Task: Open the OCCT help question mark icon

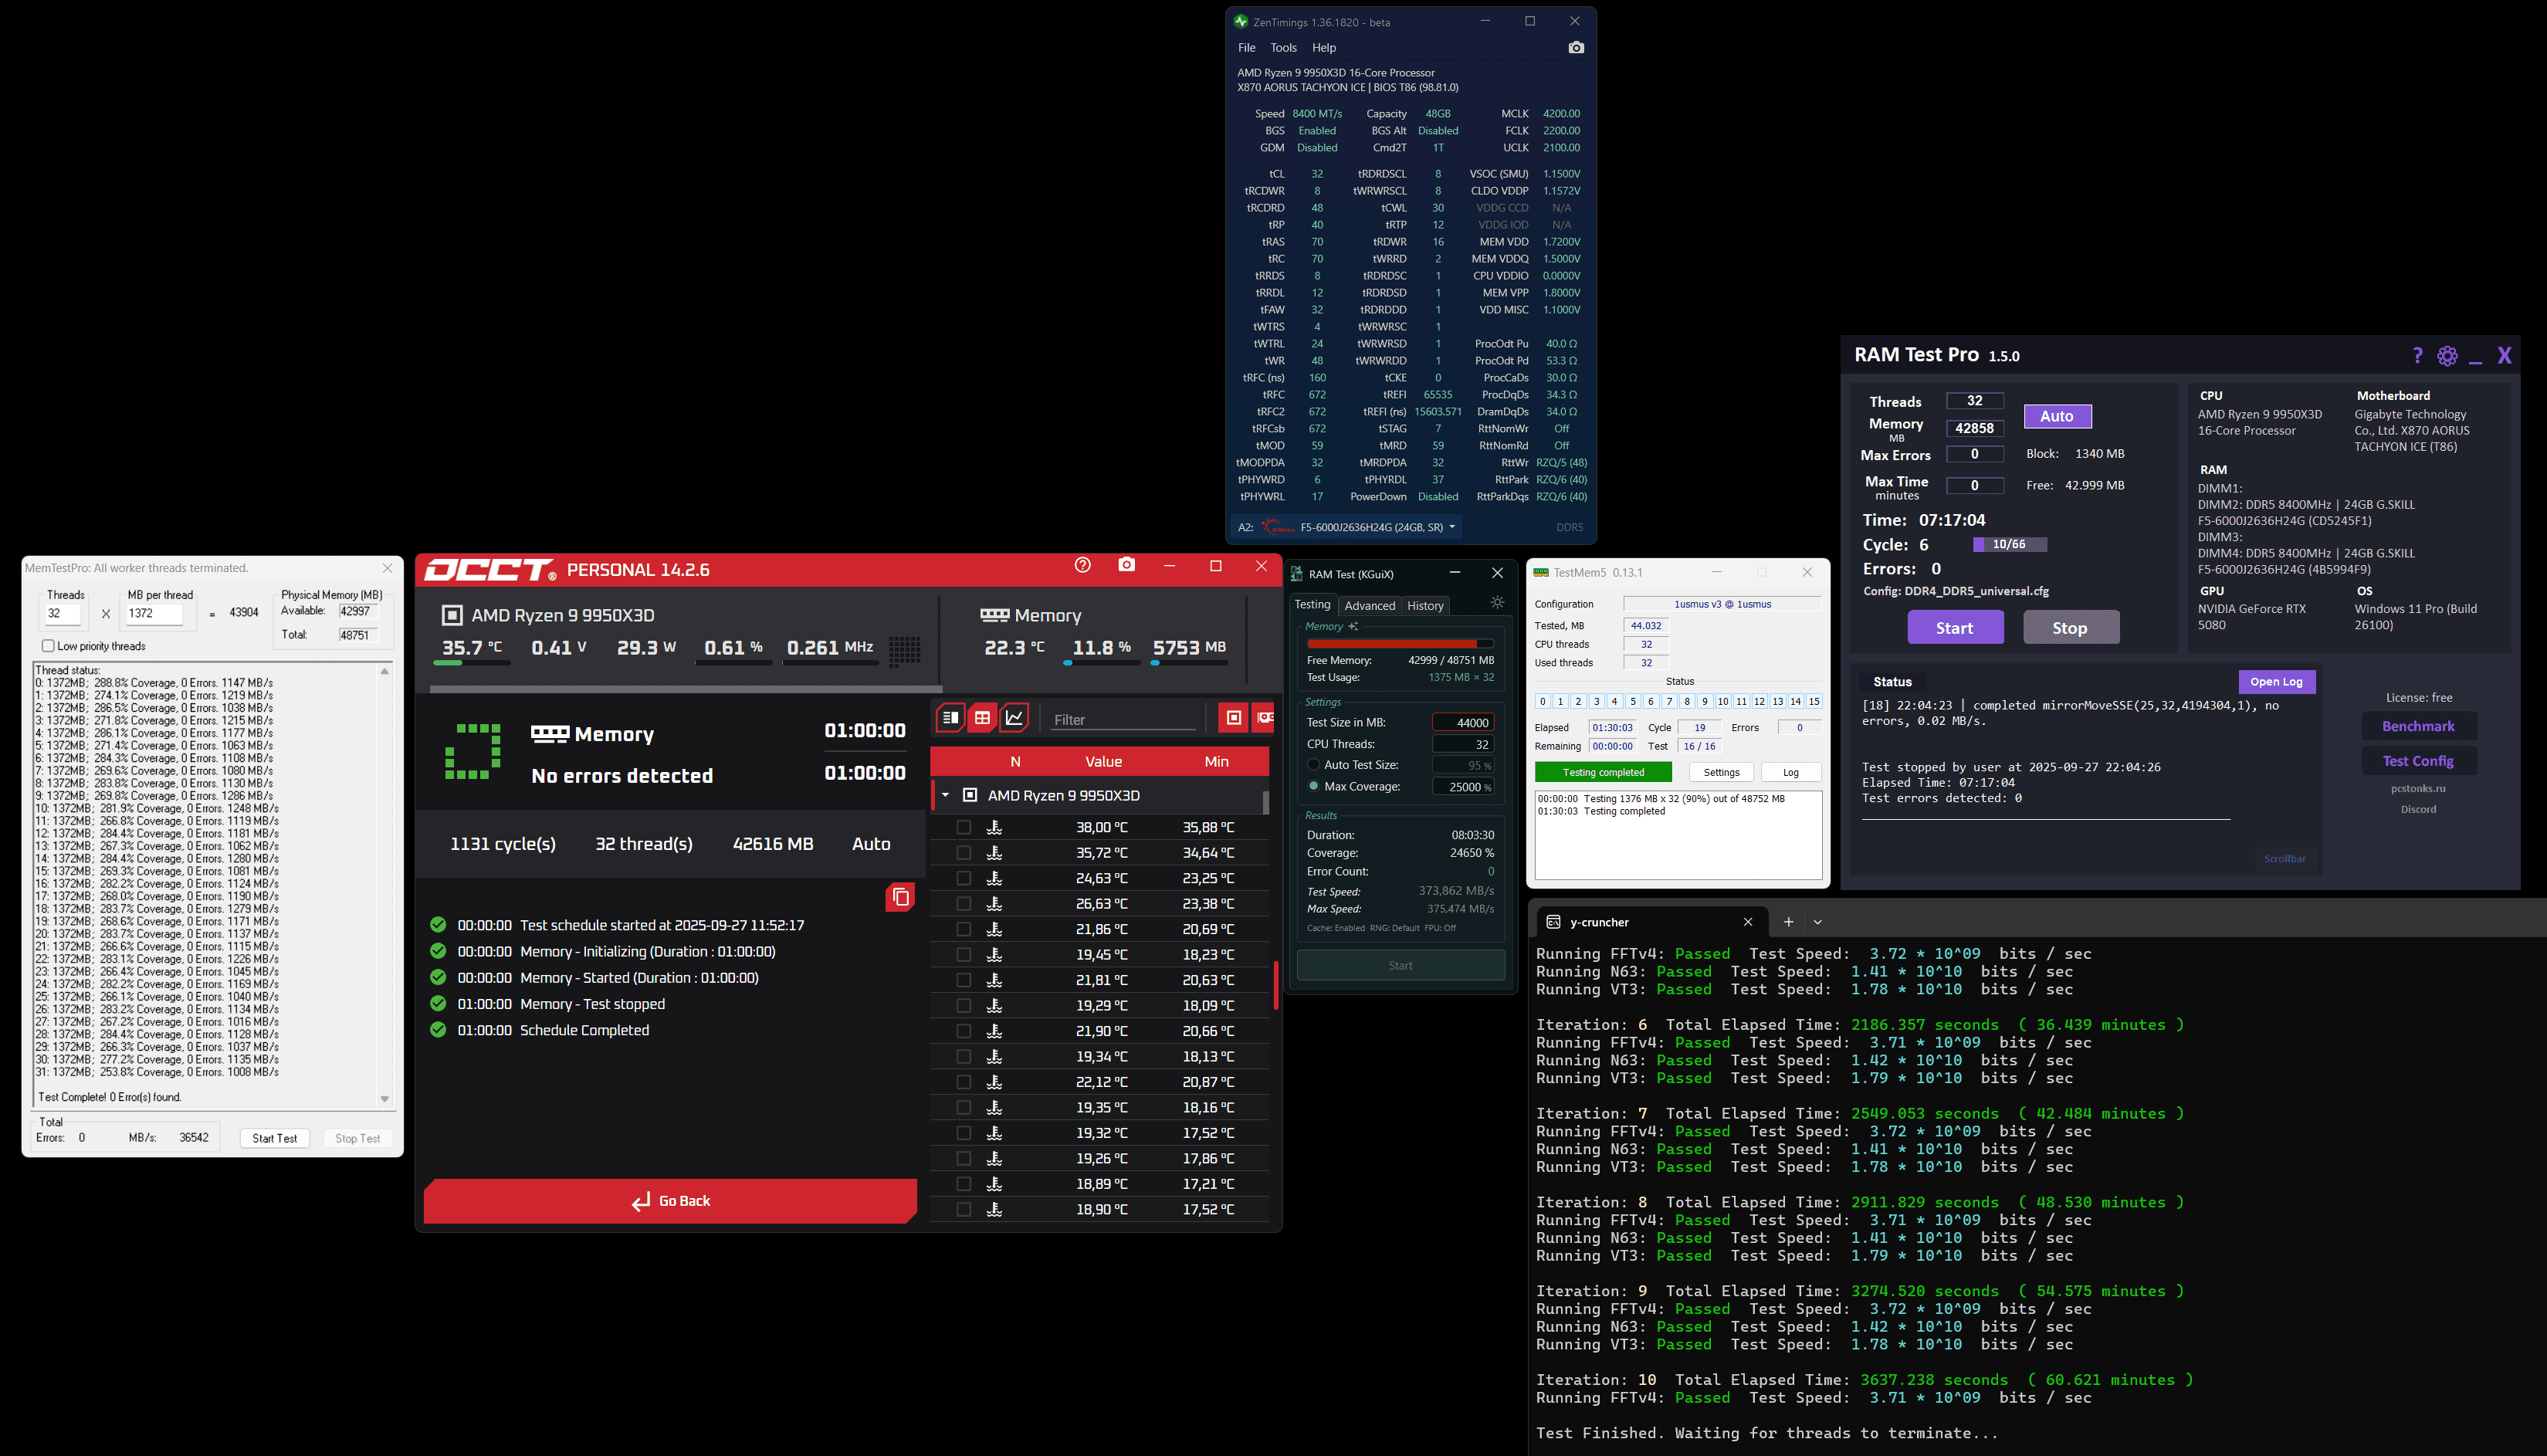Action: (1082, 565)
